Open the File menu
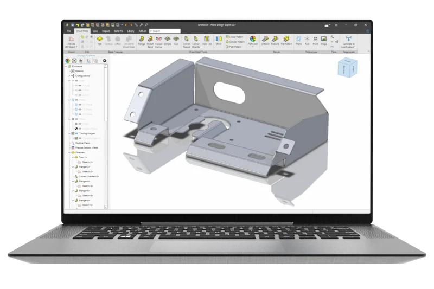This screenshot has width=434, height=289. pos(69,31)
